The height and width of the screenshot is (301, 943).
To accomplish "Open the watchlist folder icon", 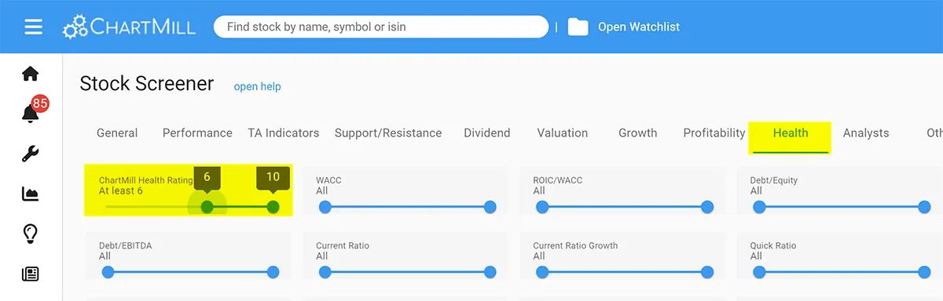I will pos(578,27).
